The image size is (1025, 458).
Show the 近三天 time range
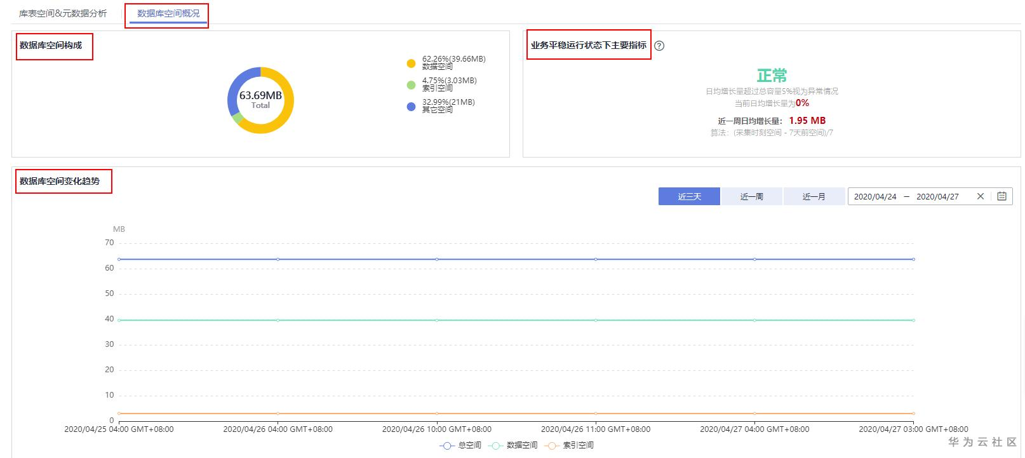pyautogui.click(x=689, y=196)
